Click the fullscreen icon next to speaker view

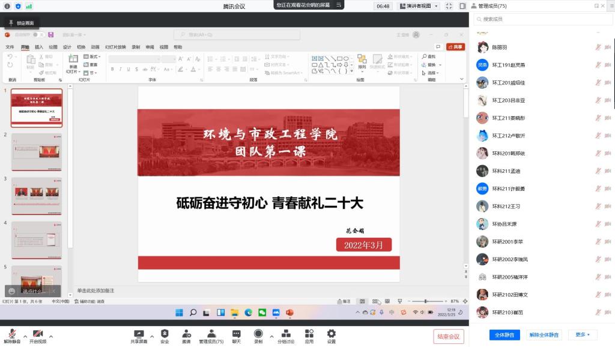click(448, 6)
